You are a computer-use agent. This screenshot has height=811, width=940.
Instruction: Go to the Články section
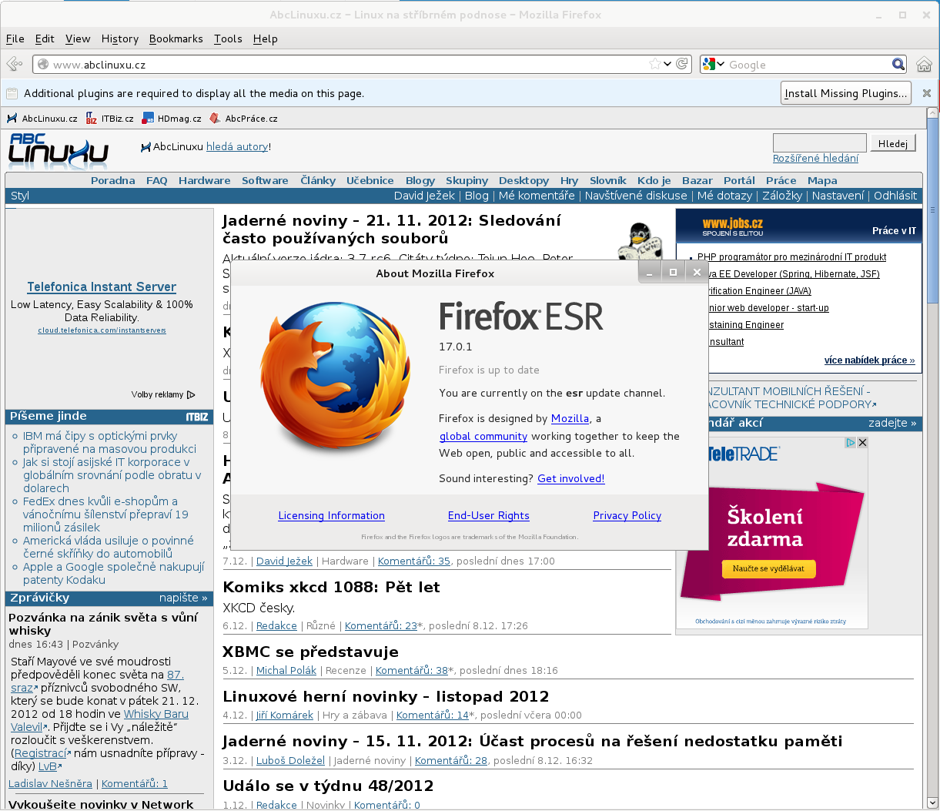318,180
